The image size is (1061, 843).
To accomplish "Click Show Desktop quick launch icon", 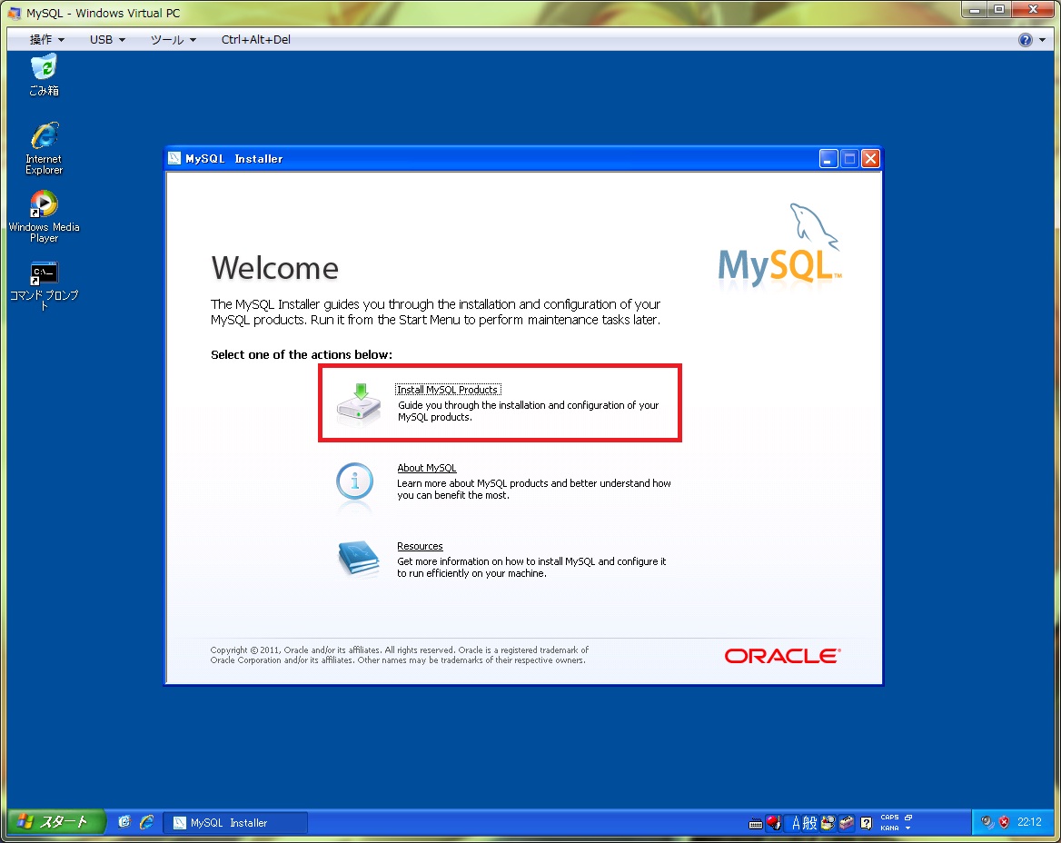I will coord(124,822).
